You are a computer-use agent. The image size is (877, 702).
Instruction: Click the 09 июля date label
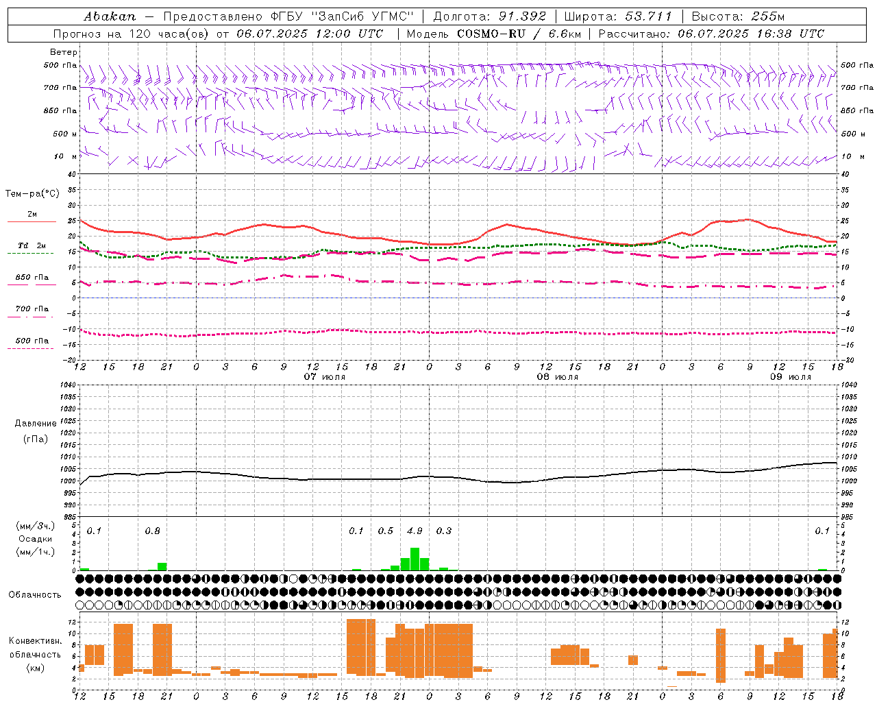(x=791, y=377)
